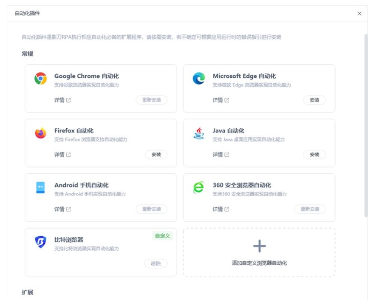View 详情 for 360 secure browser
Viewport: 379px width, 300px height.
point(221,209)
